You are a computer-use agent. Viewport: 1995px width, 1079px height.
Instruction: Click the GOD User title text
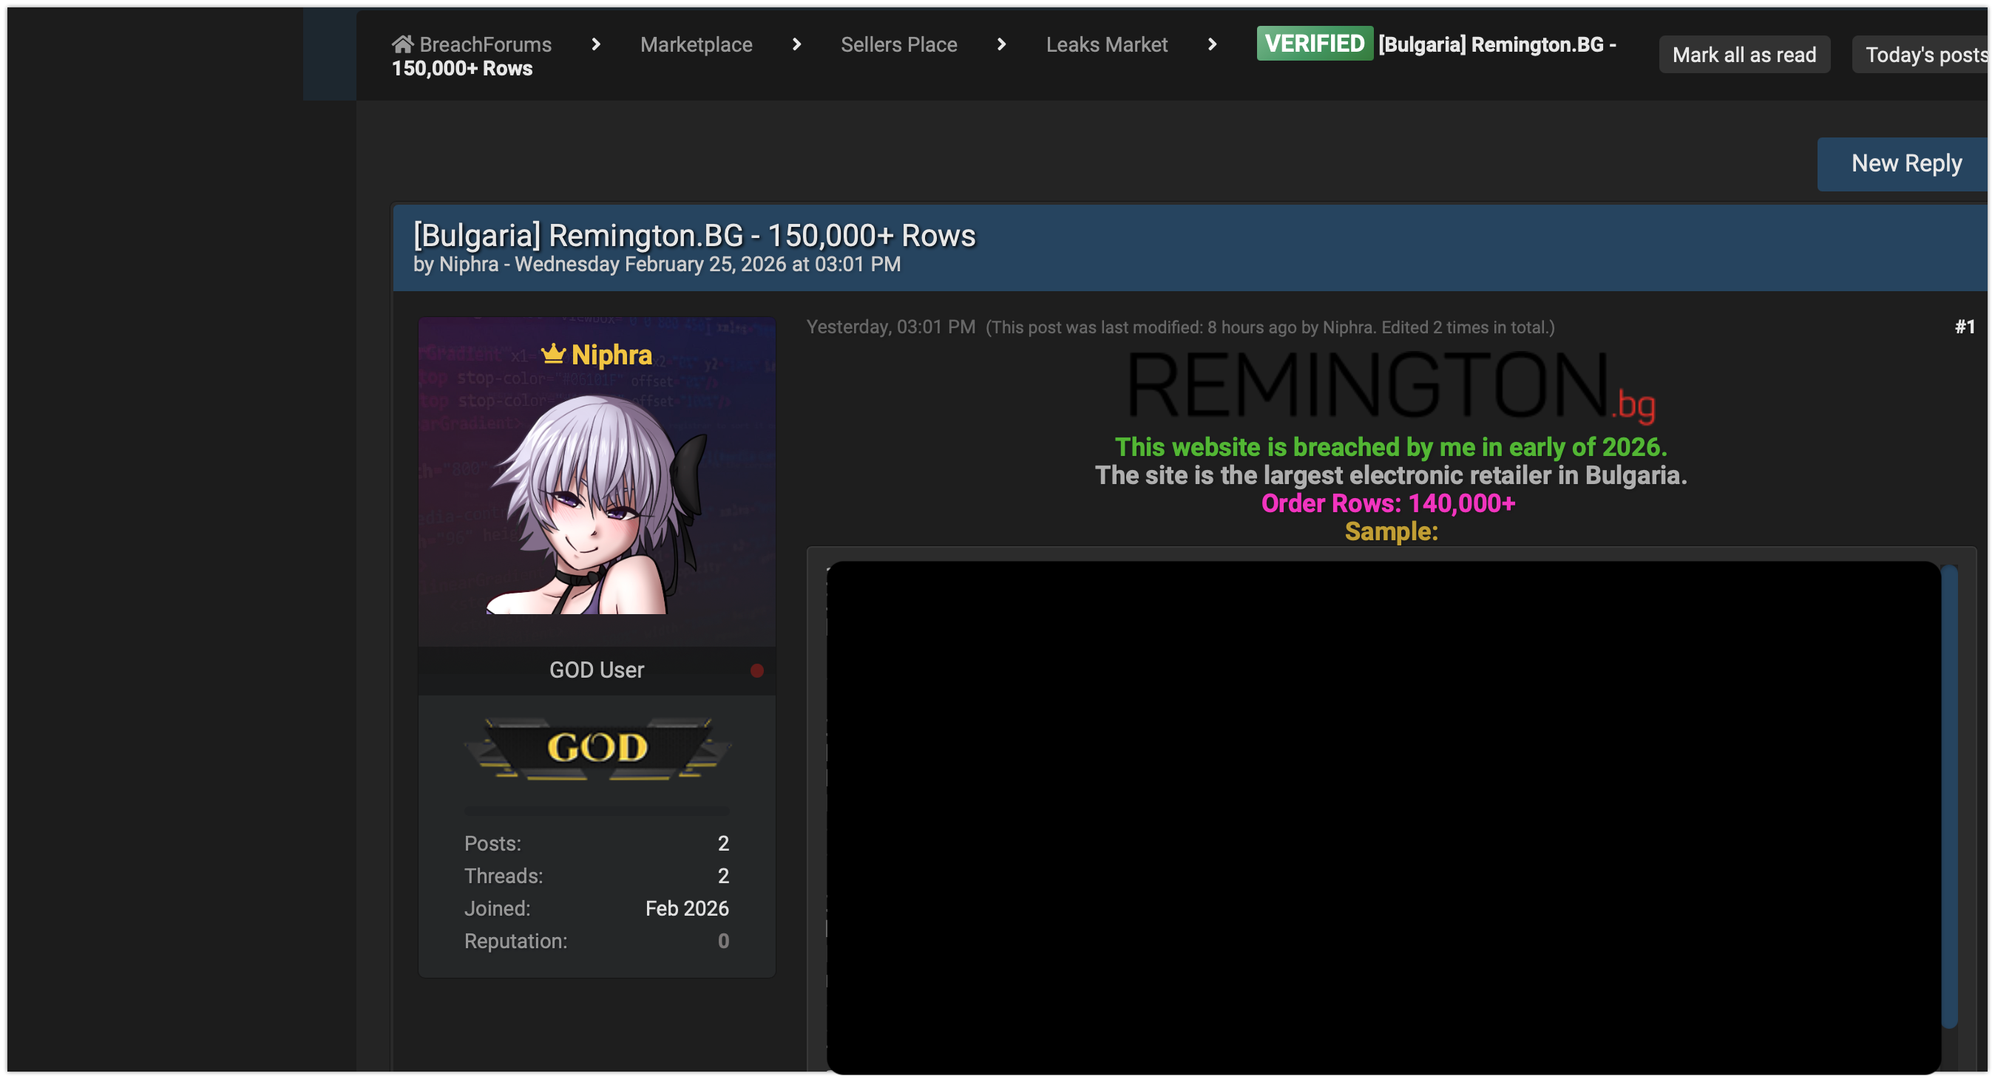(596, 670)
